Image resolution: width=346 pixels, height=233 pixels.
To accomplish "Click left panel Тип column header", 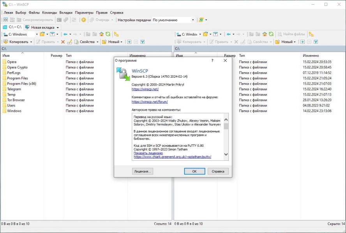I will tap(96, 56).
